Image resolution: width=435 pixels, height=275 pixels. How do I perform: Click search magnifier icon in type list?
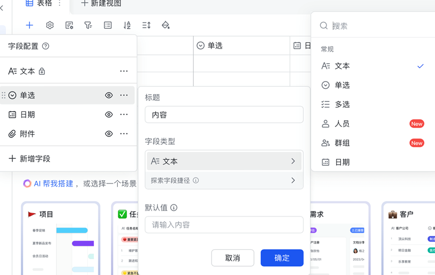[324, 26]
